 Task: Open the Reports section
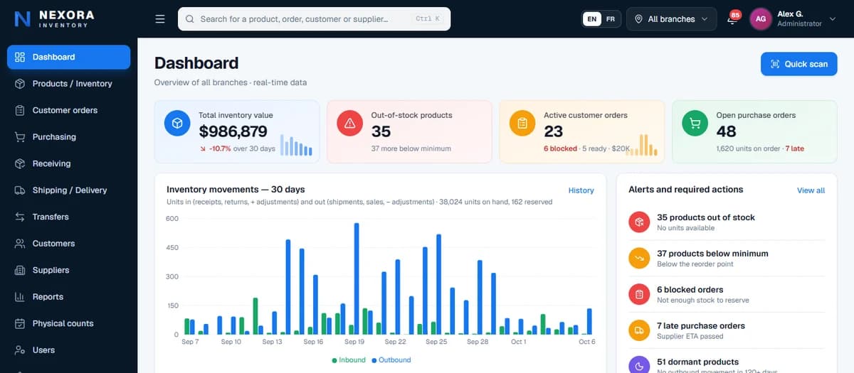(68, 297)
